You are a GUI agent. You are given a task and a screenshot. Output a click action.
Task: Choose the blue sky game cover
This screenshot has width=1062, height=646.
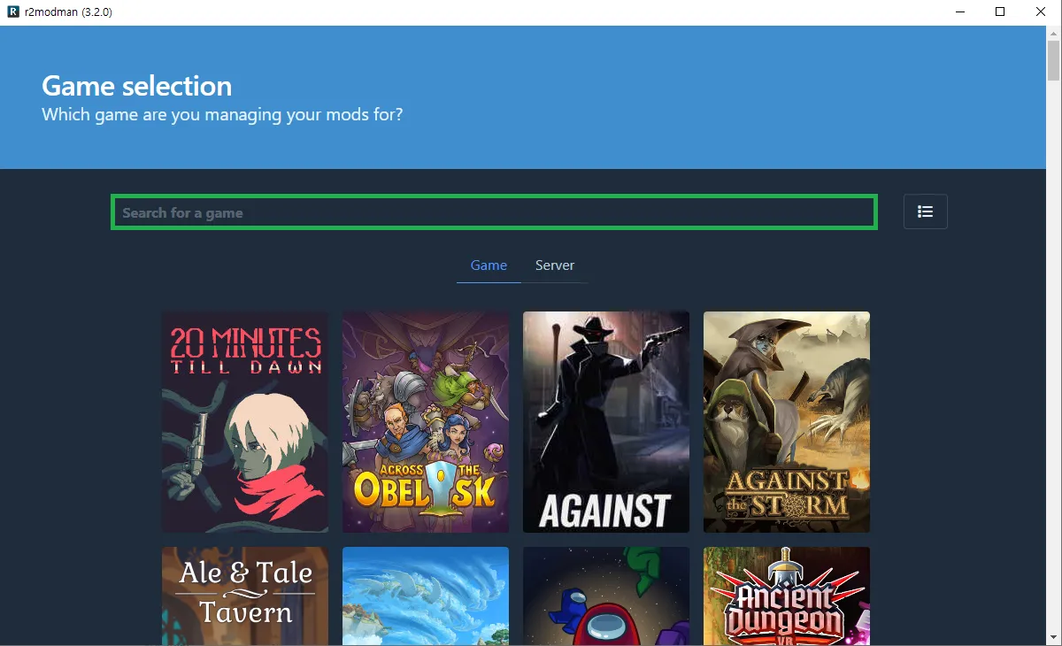(426, 596)
